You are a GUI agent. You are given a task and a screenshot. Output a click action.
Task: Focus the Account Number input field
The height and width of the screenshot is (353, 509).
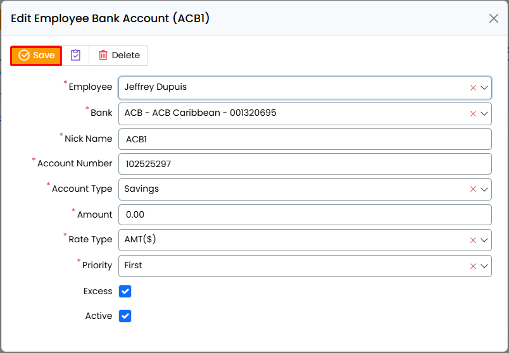pyautogui.click(x=304, y=164)
